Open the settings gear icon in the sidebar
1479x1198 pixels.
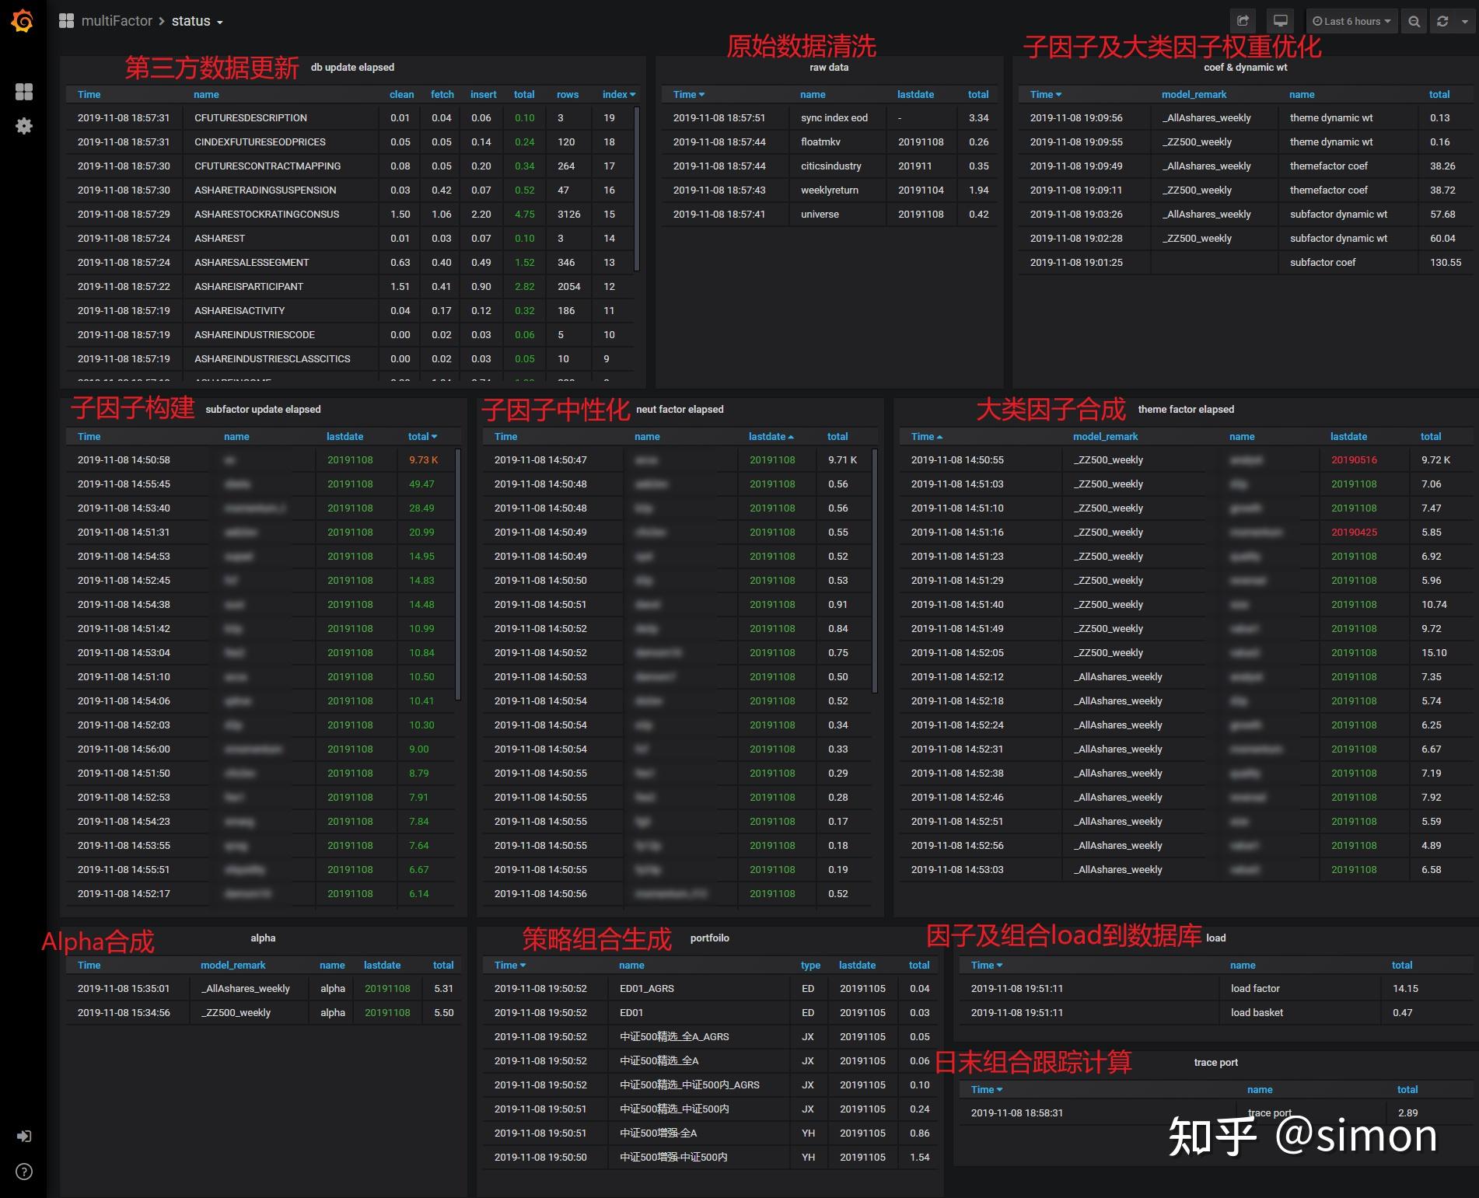[24, 126]
